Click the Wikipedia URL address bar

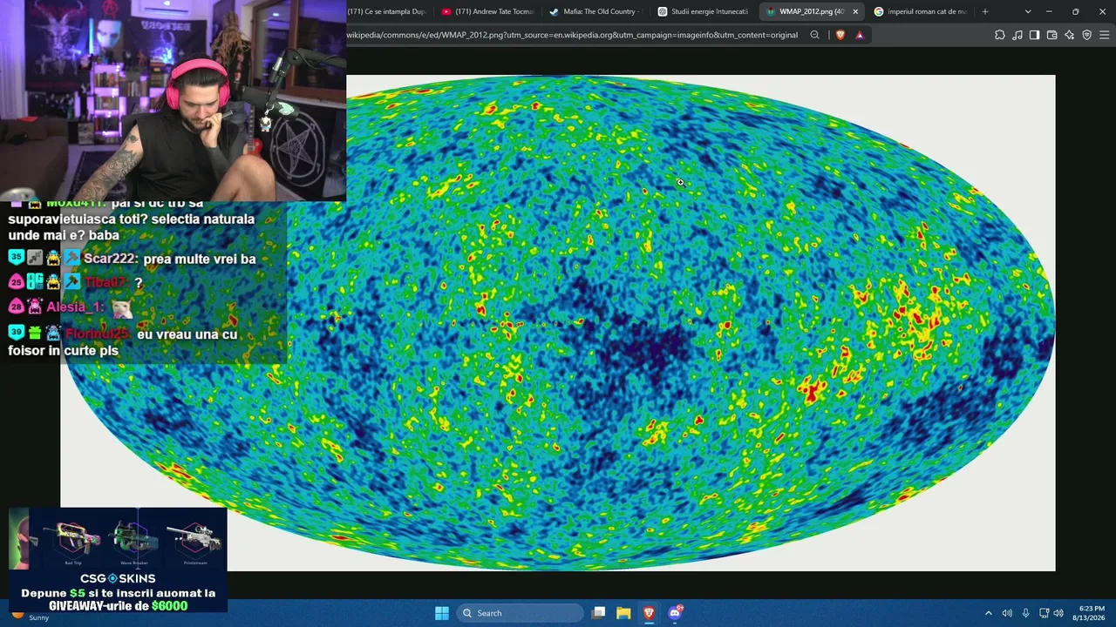click(574, 35)
